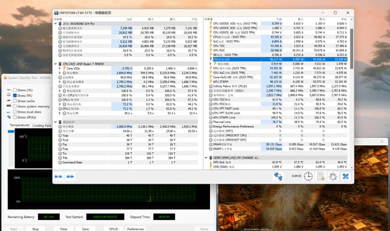Viewport: 390px width, 231px height.
Task: Click the thermometer icon beside SPD Hub
Action: (210, 162)
